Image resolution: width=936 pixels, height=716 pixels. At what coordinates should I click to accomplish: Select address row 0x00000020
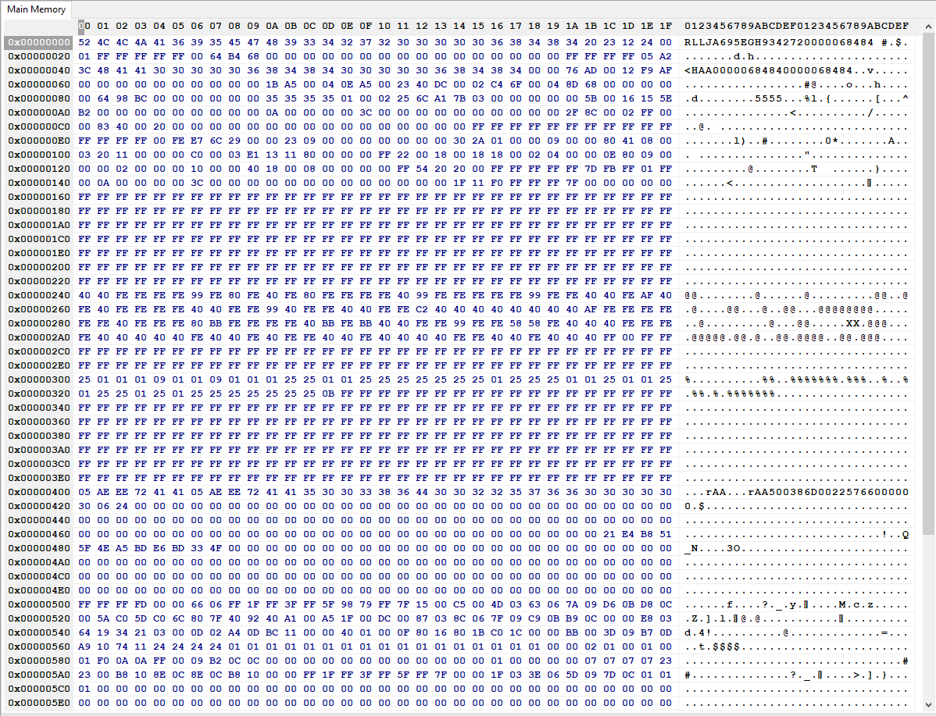[x=39, y=56]
